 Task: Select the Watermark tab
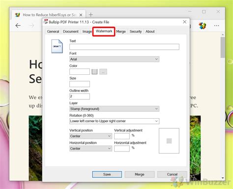pyautogui.click(x=104, y=31)
